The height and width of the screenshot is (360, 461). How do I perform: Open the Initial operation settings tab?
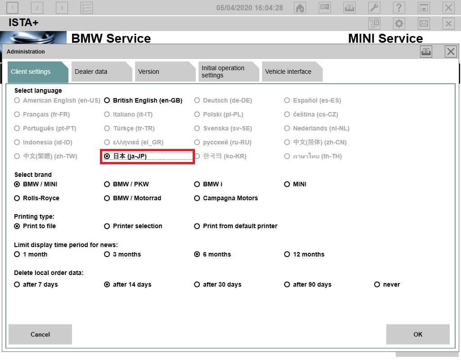click(229, 72)
